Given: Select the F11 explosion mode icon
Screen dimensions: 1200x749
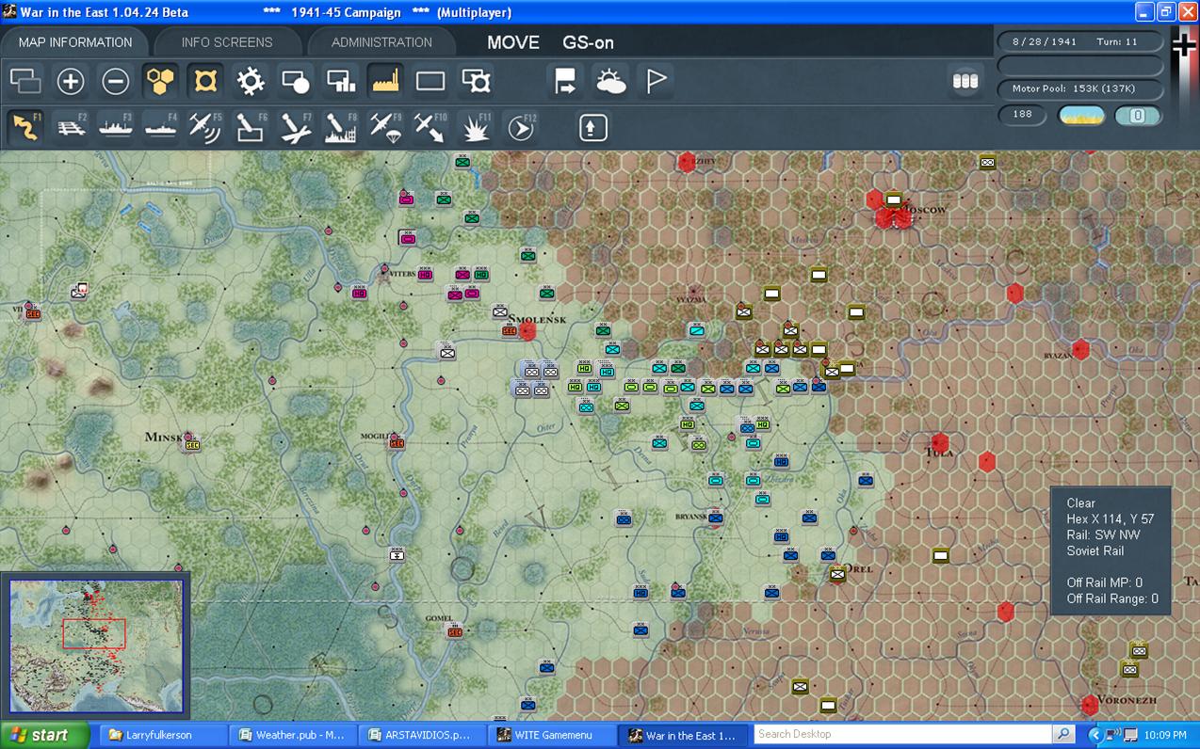Looking at the screenshot, I should pos(476,127).
